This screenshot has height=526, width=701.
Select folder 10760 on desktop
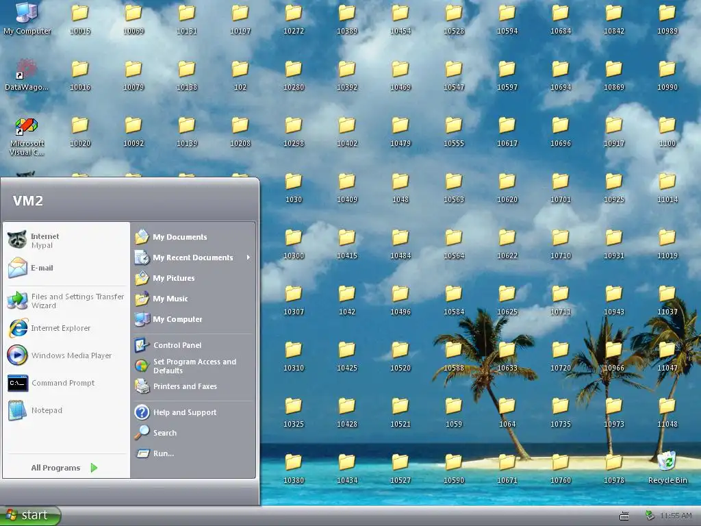pyautogui.click(x=561, y=468)
